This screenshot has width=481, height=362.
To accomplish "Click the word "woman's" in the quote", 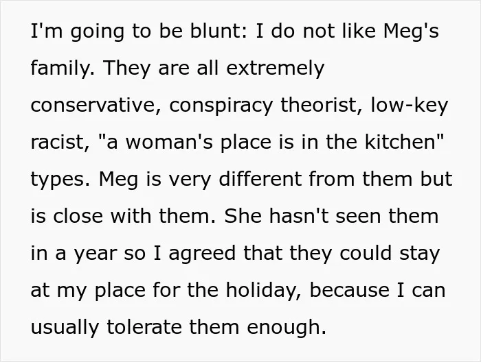I will click(x=169, y=143).
